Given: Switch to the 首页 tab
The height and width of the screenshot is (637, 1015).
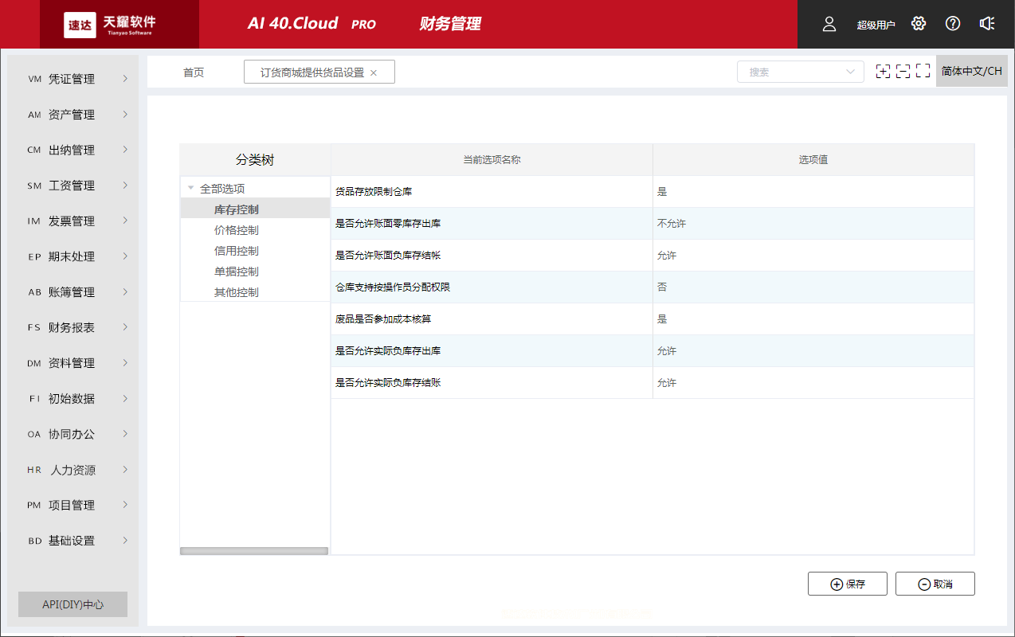Looking at the screenshot, I should tap(194, 71).
